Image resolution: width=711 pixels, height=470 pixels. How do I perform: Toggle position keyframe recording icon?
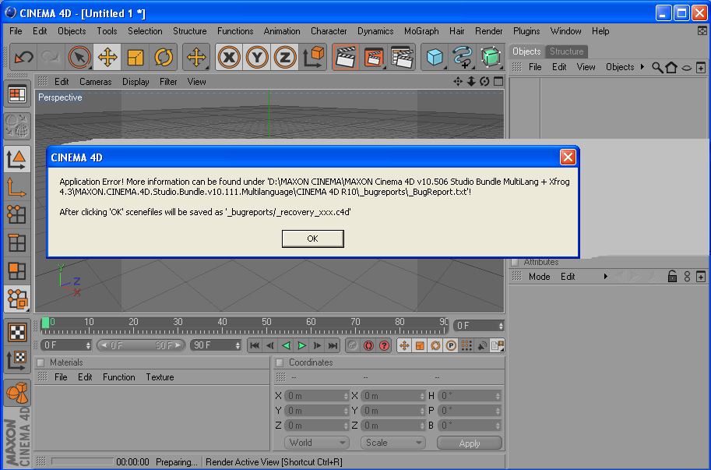(x=404, y=346)
